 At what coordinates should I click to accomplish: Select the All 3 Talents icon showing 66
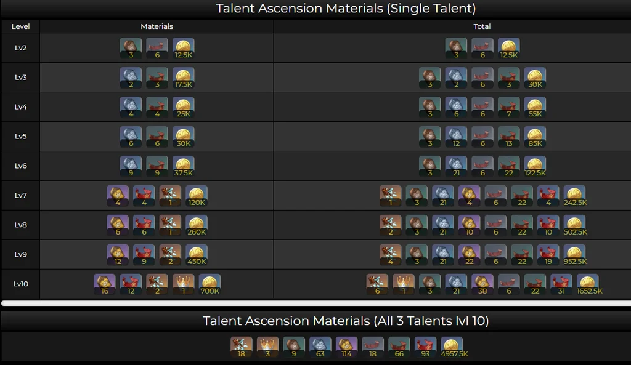click(399, 347)
